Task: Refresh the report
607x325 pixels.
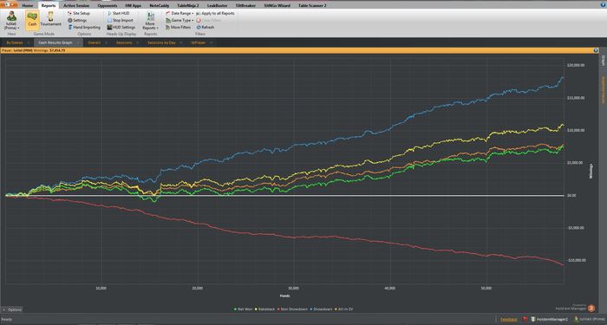Action: point(206,28)
